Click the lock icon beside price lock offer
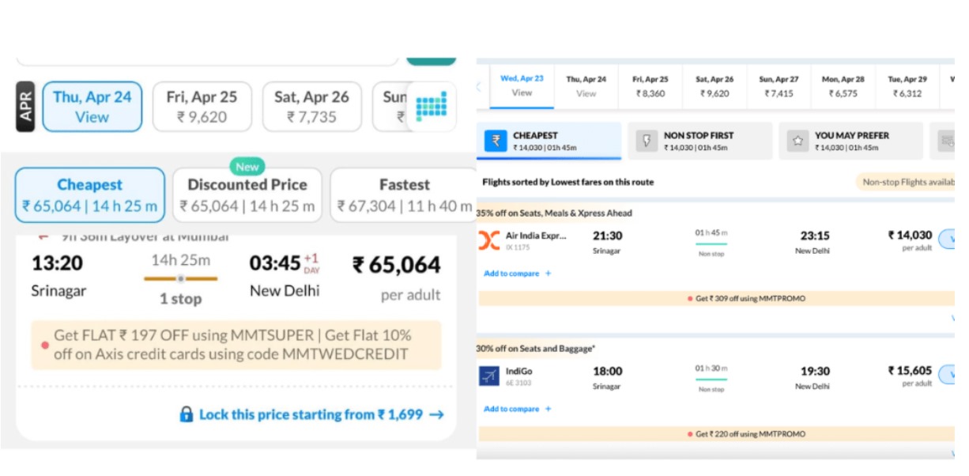The height and width of the screenshot is (476, 969). point(185,414)
